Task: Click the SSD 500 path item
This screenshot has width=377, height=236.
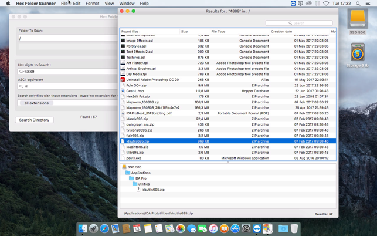Action: coord(132,167)
